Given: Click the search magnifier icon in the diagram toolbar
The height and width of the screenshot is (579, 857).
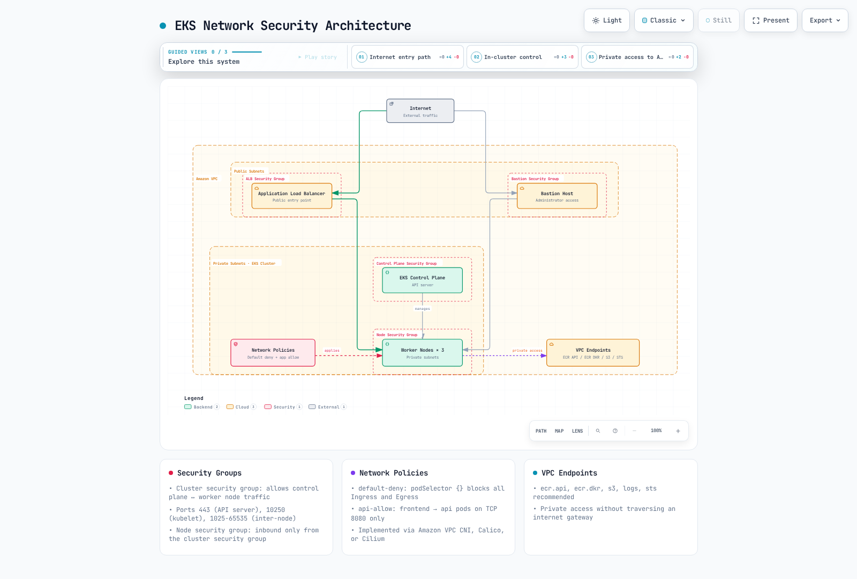Looking at the screenshot, I should (598, 430).
